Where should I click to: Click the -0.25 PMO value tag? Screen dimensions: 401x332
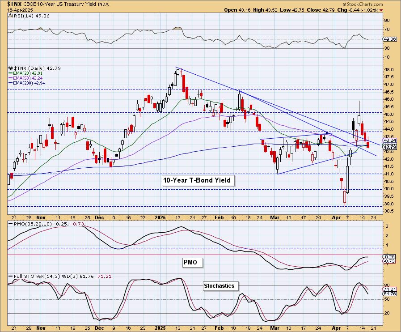(x=389, y=256)
